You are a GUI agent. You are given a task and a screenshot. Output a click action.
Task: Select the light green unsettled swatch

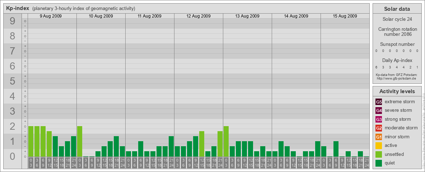[x=379, y=154]
